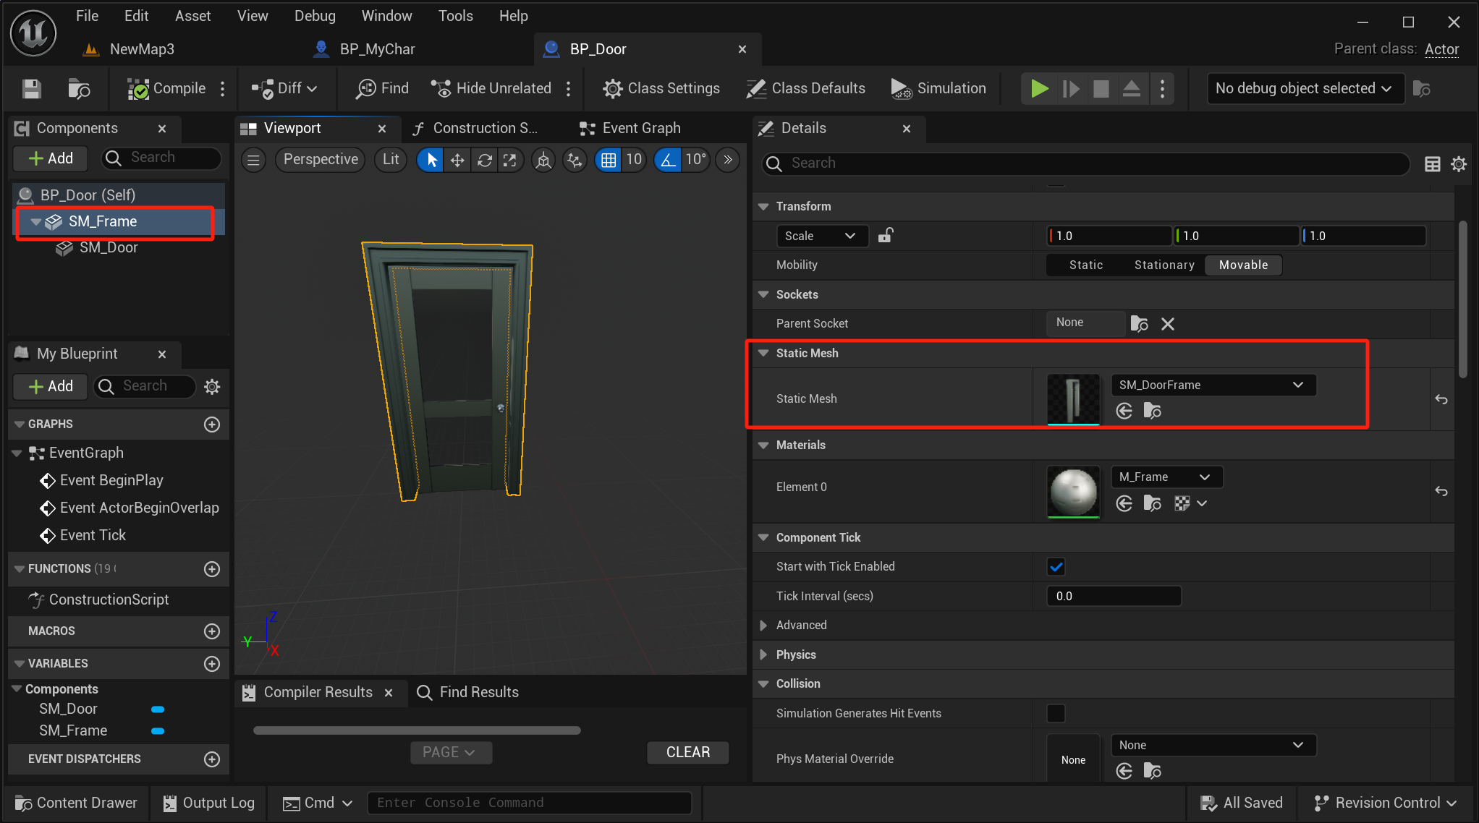This screenshot has width=1479, height=823.
Task: Click the Tick Interval value field
Action: pyautogui.click(x=1114, y=596)
